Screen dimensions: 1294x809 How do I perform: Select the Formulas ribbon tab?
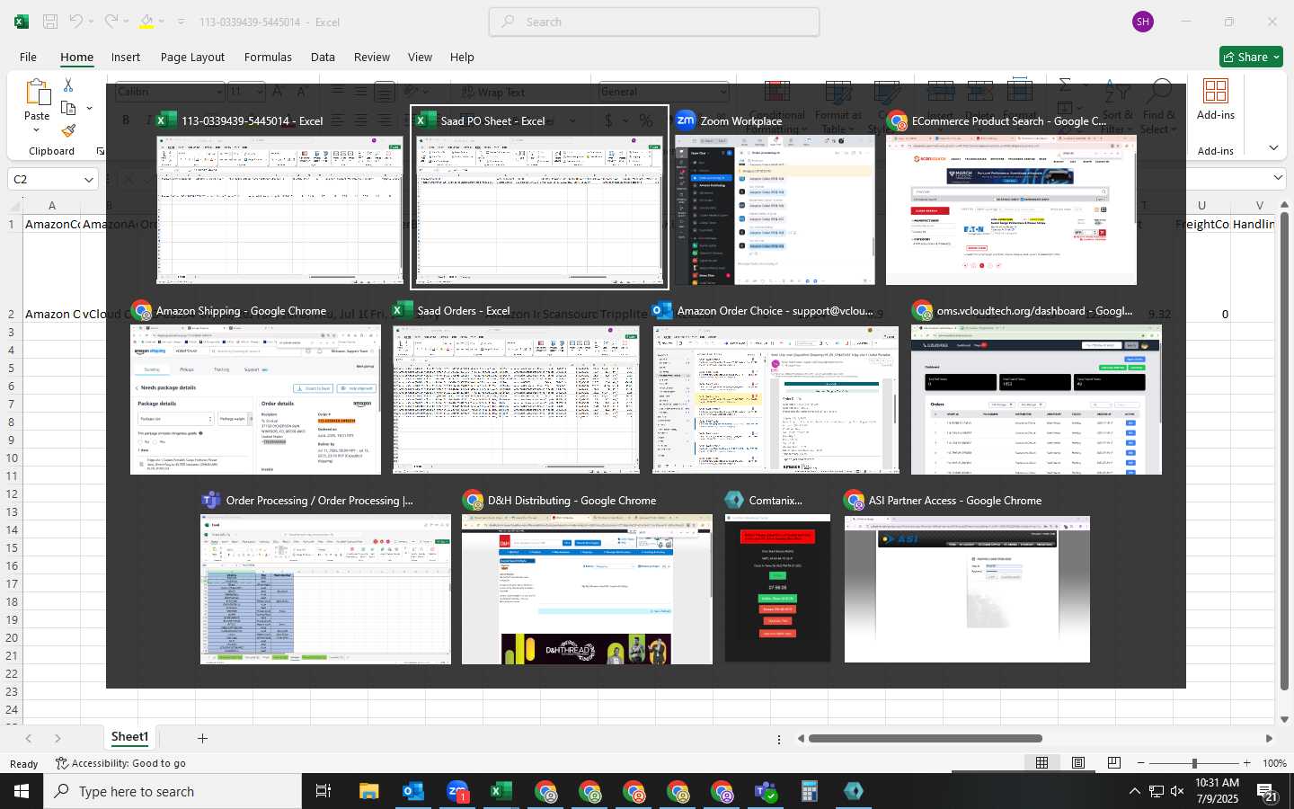pyautogui.click(x=268, y=57)
